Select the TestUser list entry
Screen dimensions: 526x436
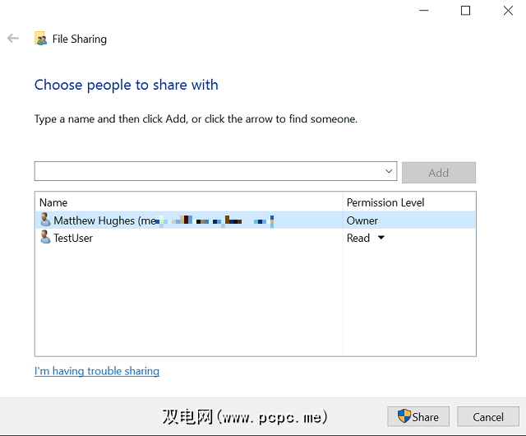[74, 239]
